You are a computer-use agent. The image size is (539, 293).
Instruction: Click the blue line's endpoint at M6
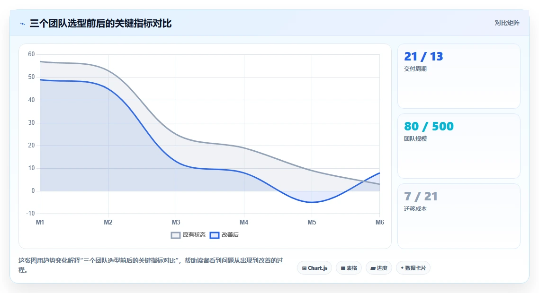point(379,173)
